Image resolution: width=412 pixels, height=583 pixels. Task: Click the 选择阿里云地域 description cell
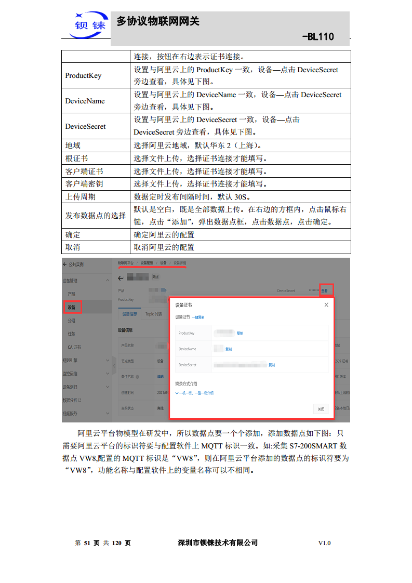tap(240, 145)
